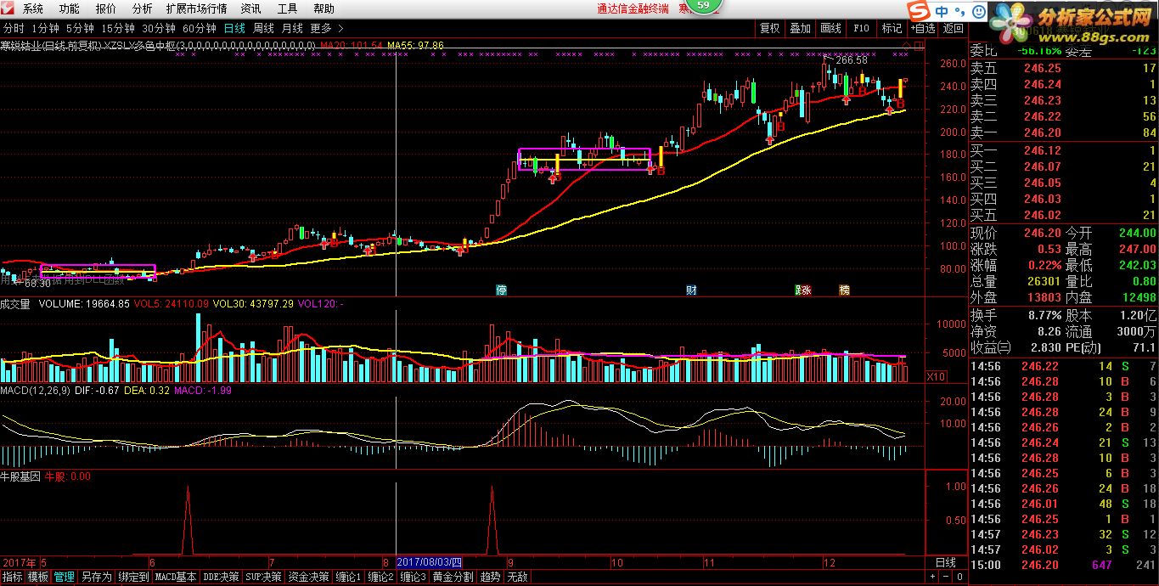
Task: Click the Sogou input method S icon
Action: point(918,11)
